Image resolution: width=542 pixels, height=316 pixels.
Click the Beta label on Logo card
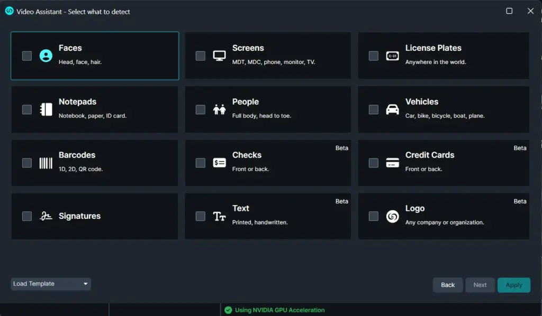[520, 201]
